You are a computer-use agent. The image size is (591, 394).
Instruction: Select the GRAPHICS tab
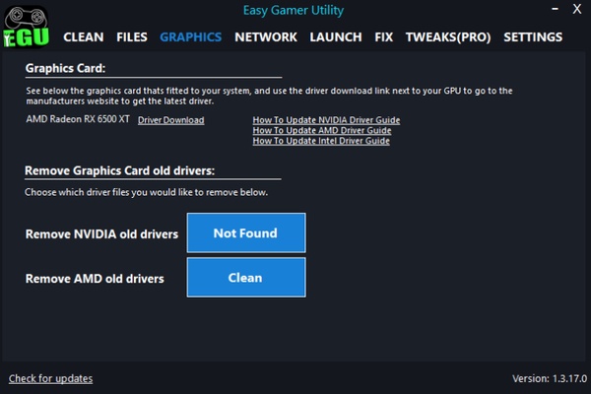[x=191, y=37]
